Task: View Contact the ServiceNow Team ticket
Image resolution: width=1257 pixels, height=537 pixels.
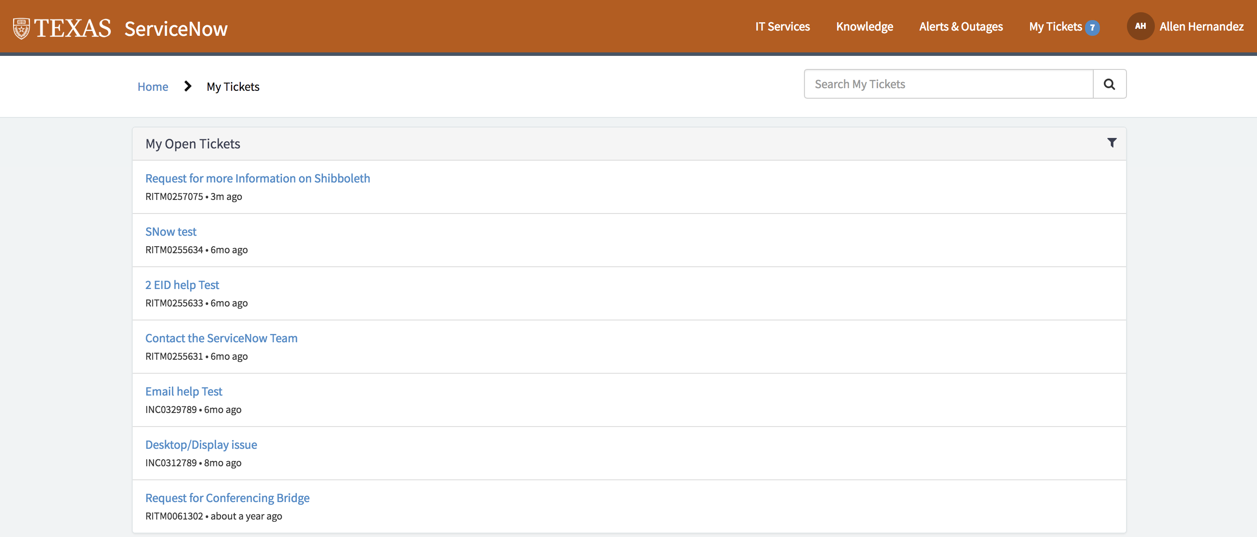Action: [x=221, y=338]
